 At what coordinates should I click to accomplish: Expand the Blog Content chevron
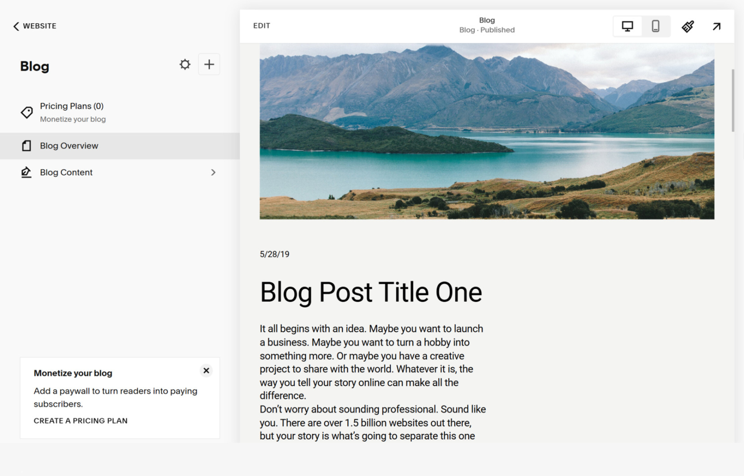pos(213,172)
